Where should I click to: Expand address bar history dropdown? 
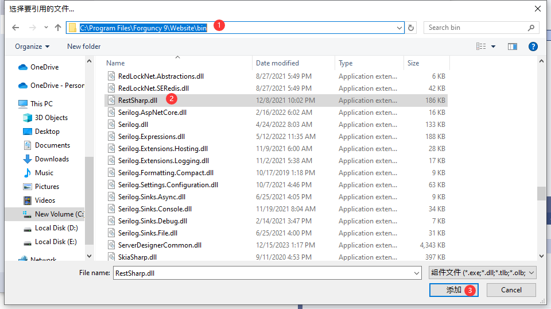pyautogui.click(x=399, y=28)
